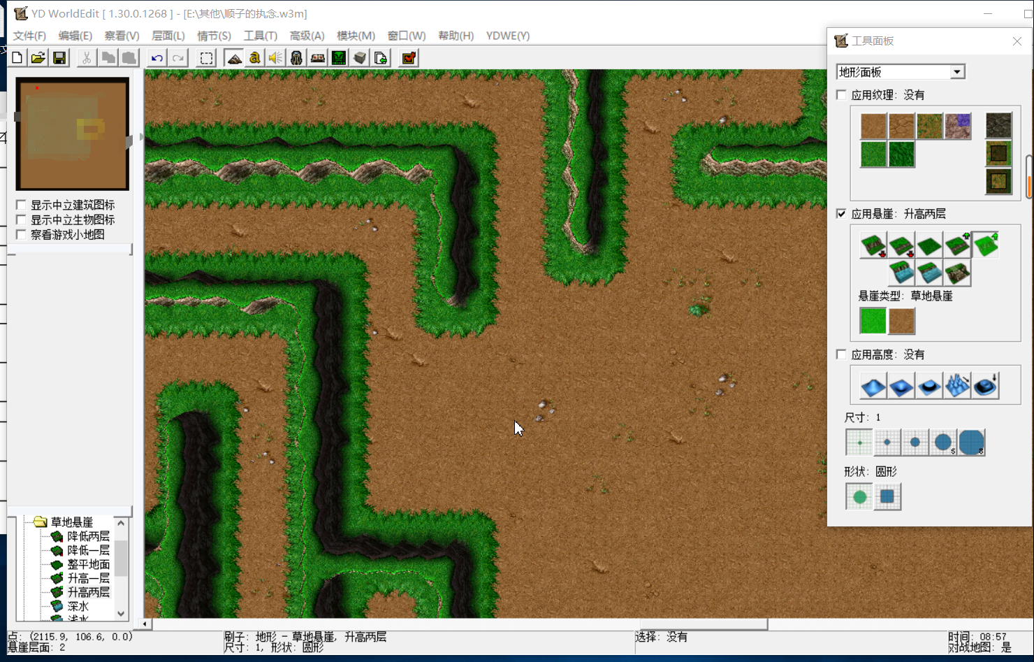Choose the square brush shape

coord(887,497)
